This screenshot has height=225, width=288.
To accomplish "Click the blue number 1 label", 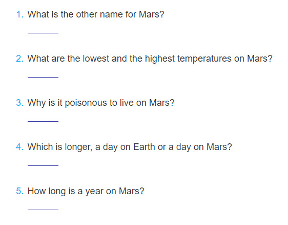I will (x=20, y=14).
